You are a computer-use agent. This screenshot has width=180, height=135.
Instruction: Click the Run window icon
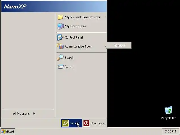pos(60,66)
